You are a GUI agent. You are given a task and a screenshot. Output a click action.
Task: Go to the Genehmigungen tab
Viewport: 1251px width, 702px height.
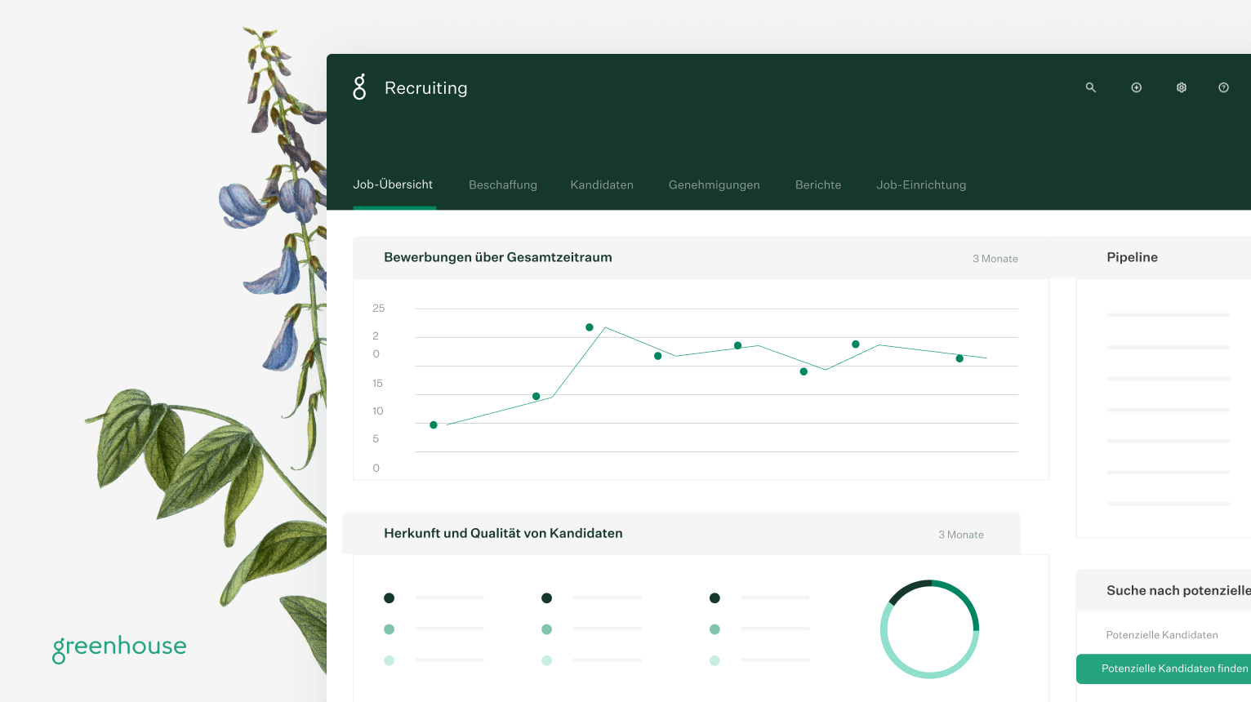pyautogui.click(x=714, y=185)
